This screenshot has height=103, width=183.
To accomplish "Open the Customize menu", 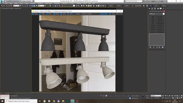I will click(x=64, y=3).
